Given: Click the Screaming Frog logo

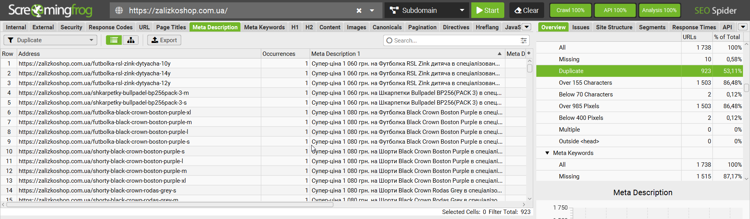Looking at the screenshot, I should pos(50,11).
